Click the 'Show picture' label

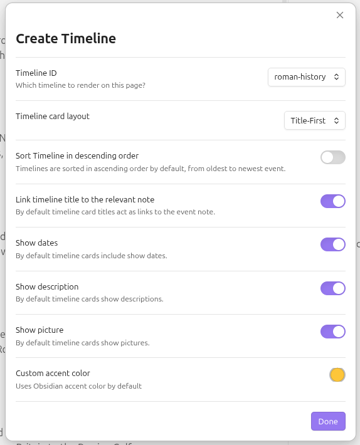pyautogui.click(x=40, y=330)
